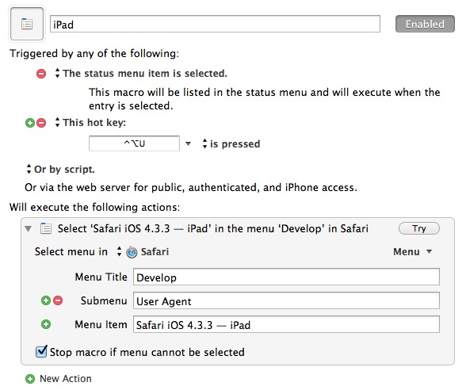Click the 'Select menu in' label
The image size is (466, 390).
coord(71,251)
